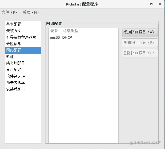
Task: Open 显示配置 section
Action: pyautogui.click(x=23, y=70)
